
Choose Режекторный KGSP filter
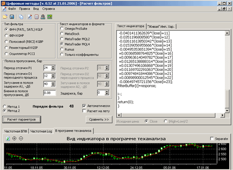(x=21, y=48)
